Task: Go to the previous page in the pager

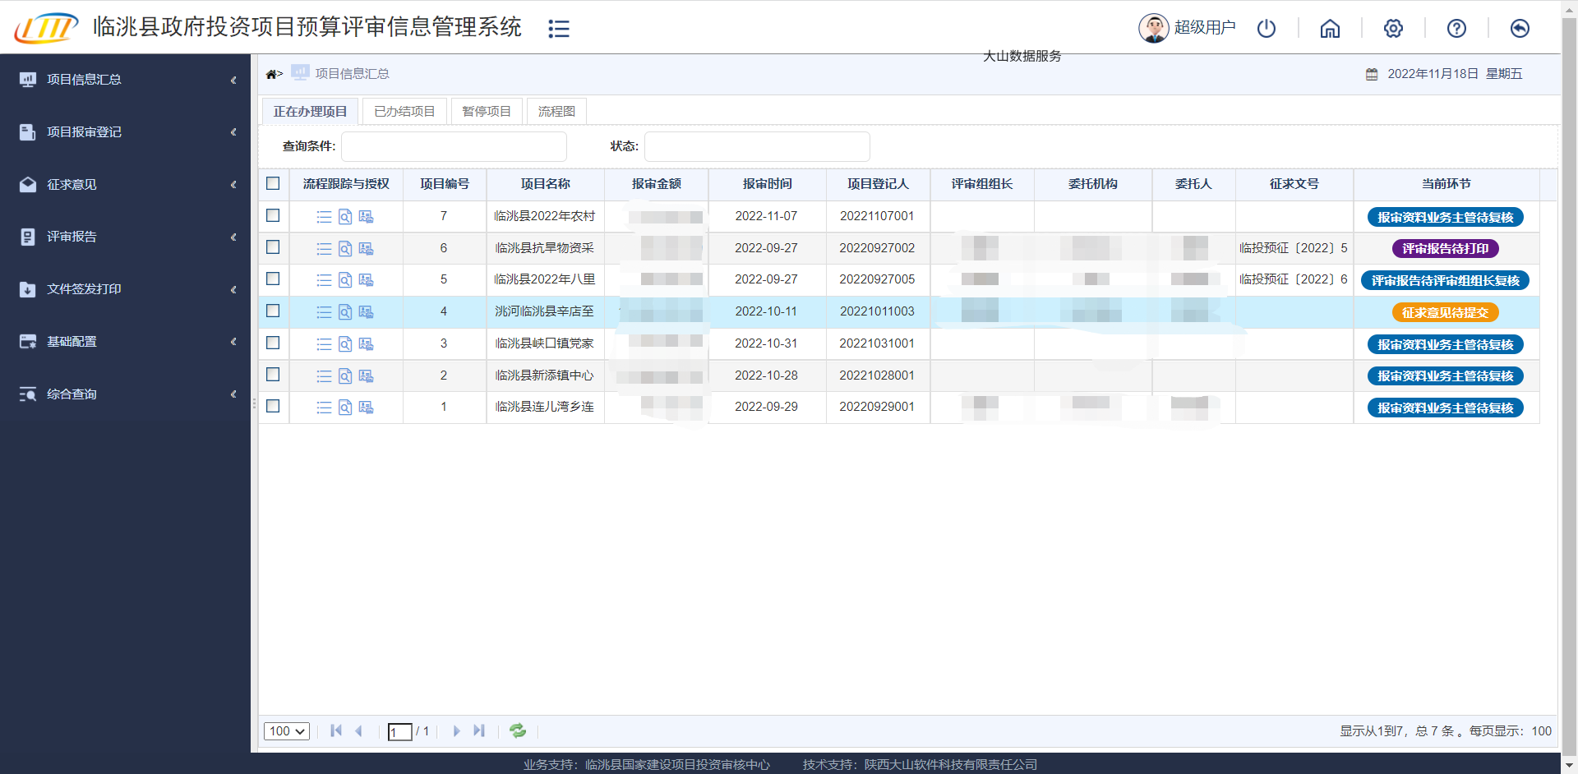Action: [x=358, y=730]
